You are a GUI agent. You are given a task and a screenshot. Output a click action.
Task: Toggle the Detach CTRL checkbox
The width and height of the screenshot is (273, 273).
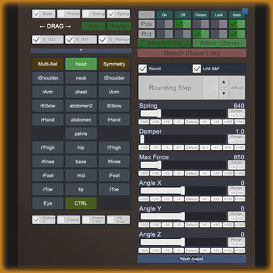click(93, 220)
